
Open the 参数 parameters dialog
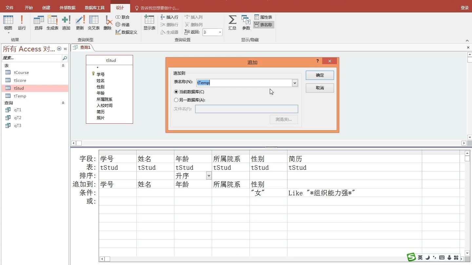(x=246, y=23)
